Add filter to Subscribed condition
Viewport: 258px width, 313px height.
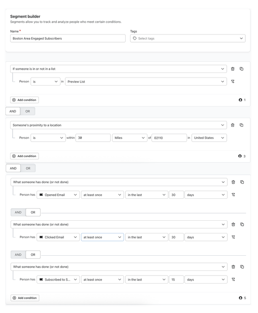tap(233, 279)
